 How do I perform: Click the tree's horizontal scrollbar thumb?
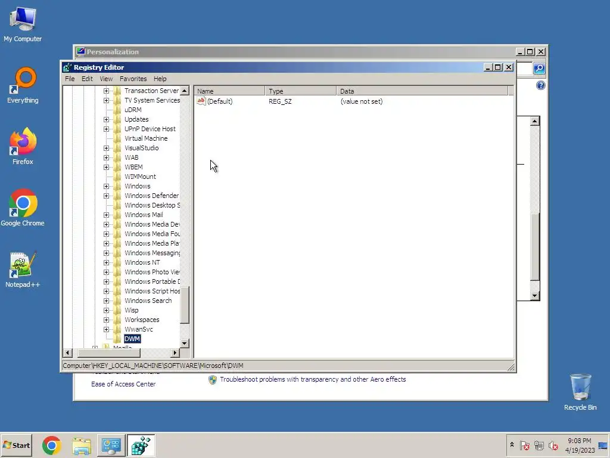[110, 353]
